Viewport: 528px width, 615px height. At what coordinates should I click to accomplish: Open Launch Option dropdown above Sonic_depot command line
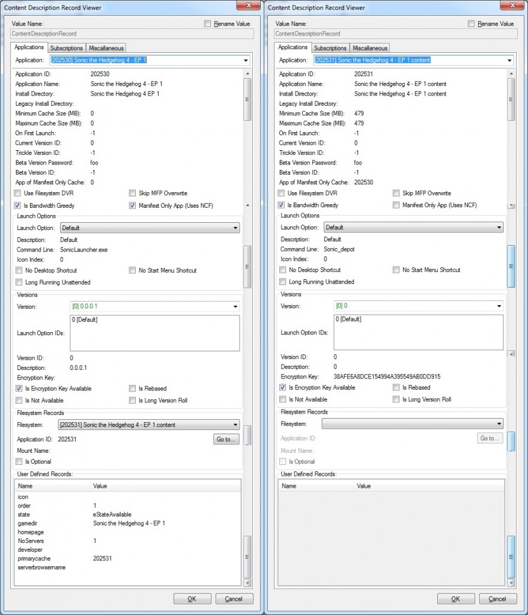498,228
